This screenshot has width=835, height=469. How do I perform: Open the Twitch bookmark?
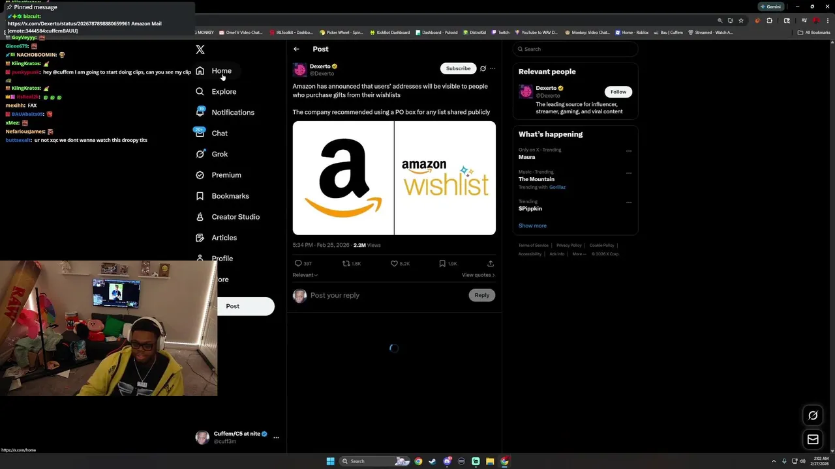click(x=500, y=32)
